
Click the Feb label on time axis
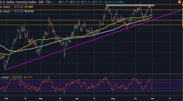coord(6,98)
